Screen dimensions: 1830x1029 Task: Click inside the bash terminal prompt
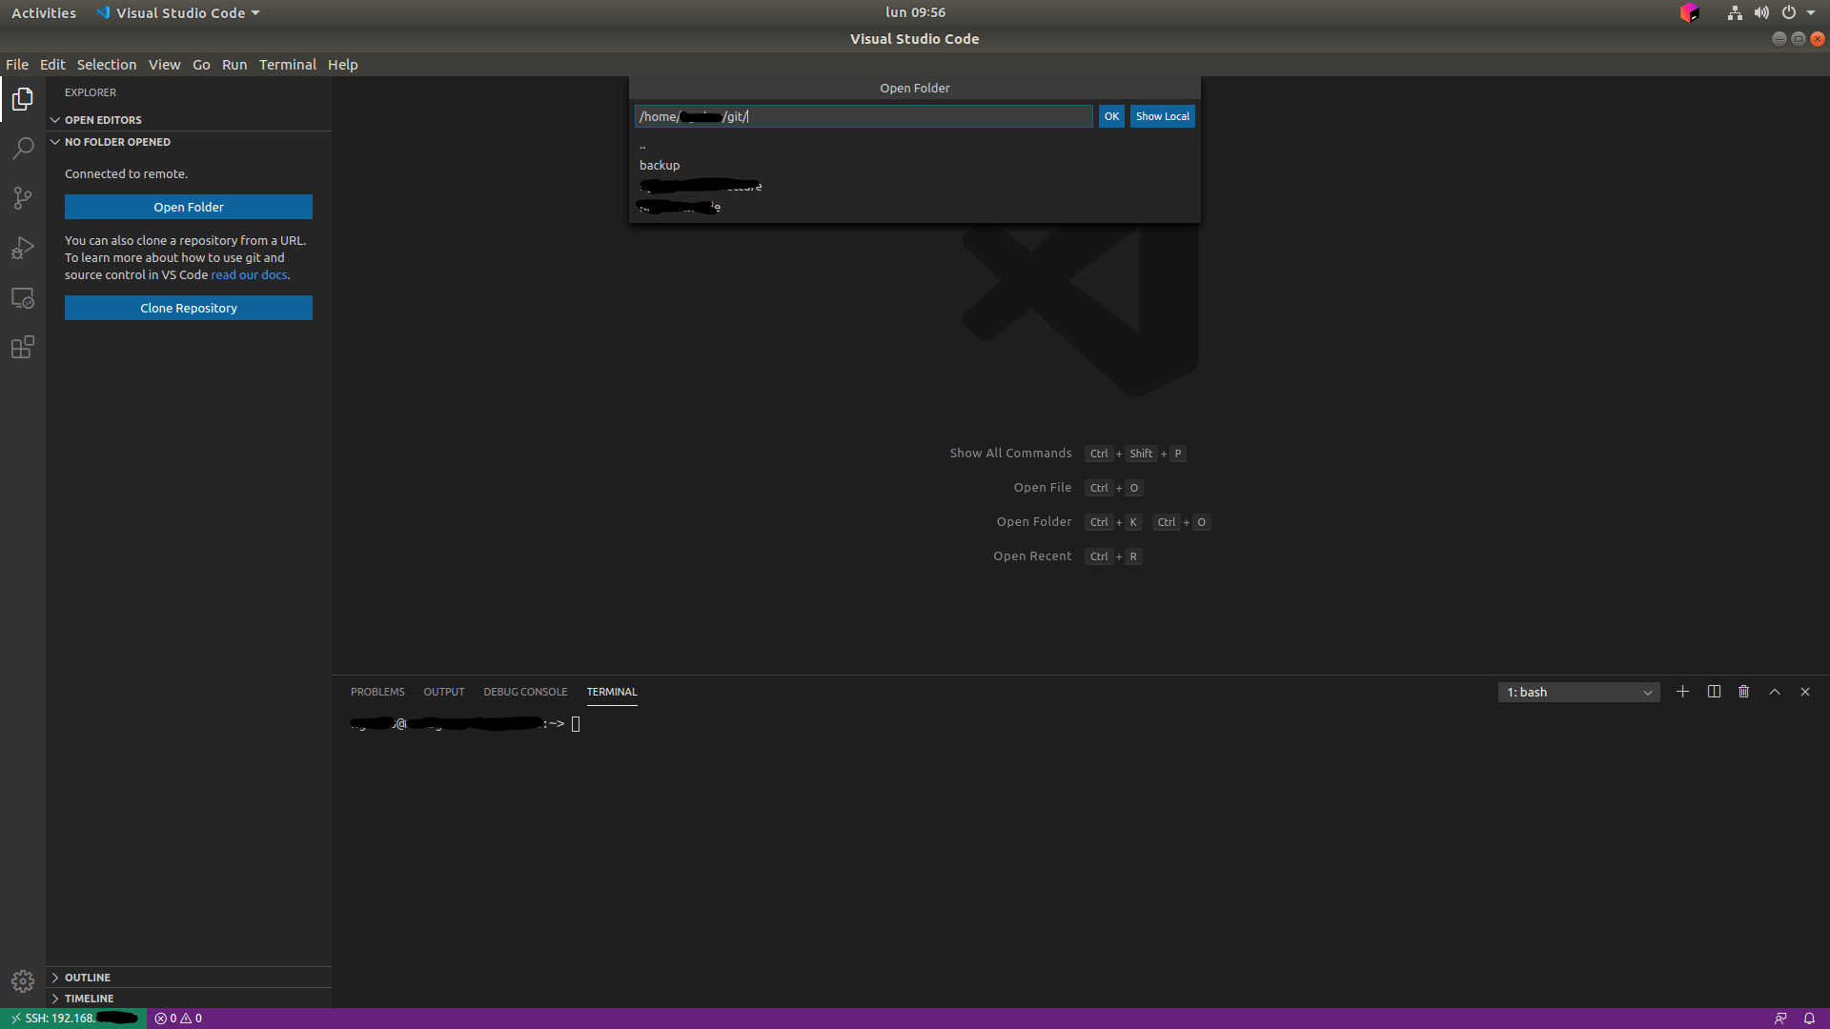[x=576, y=724]
